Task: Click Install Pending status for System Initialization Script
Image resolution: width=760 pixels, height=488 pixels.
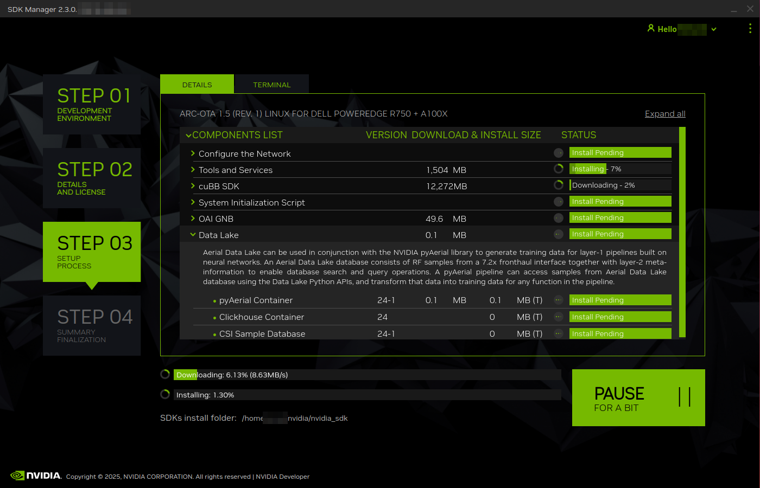Action: coord(620,201)
